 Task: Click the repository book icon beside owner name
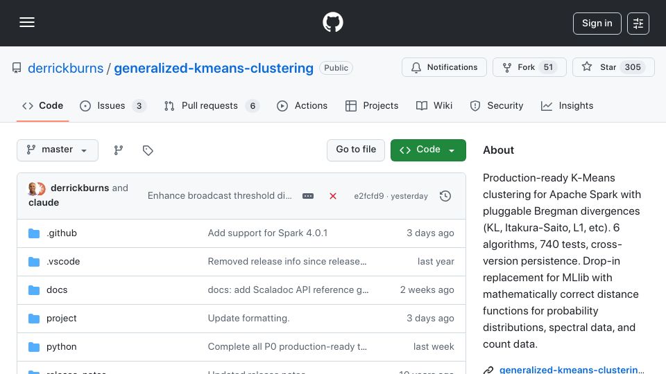[x=17, y=68]
